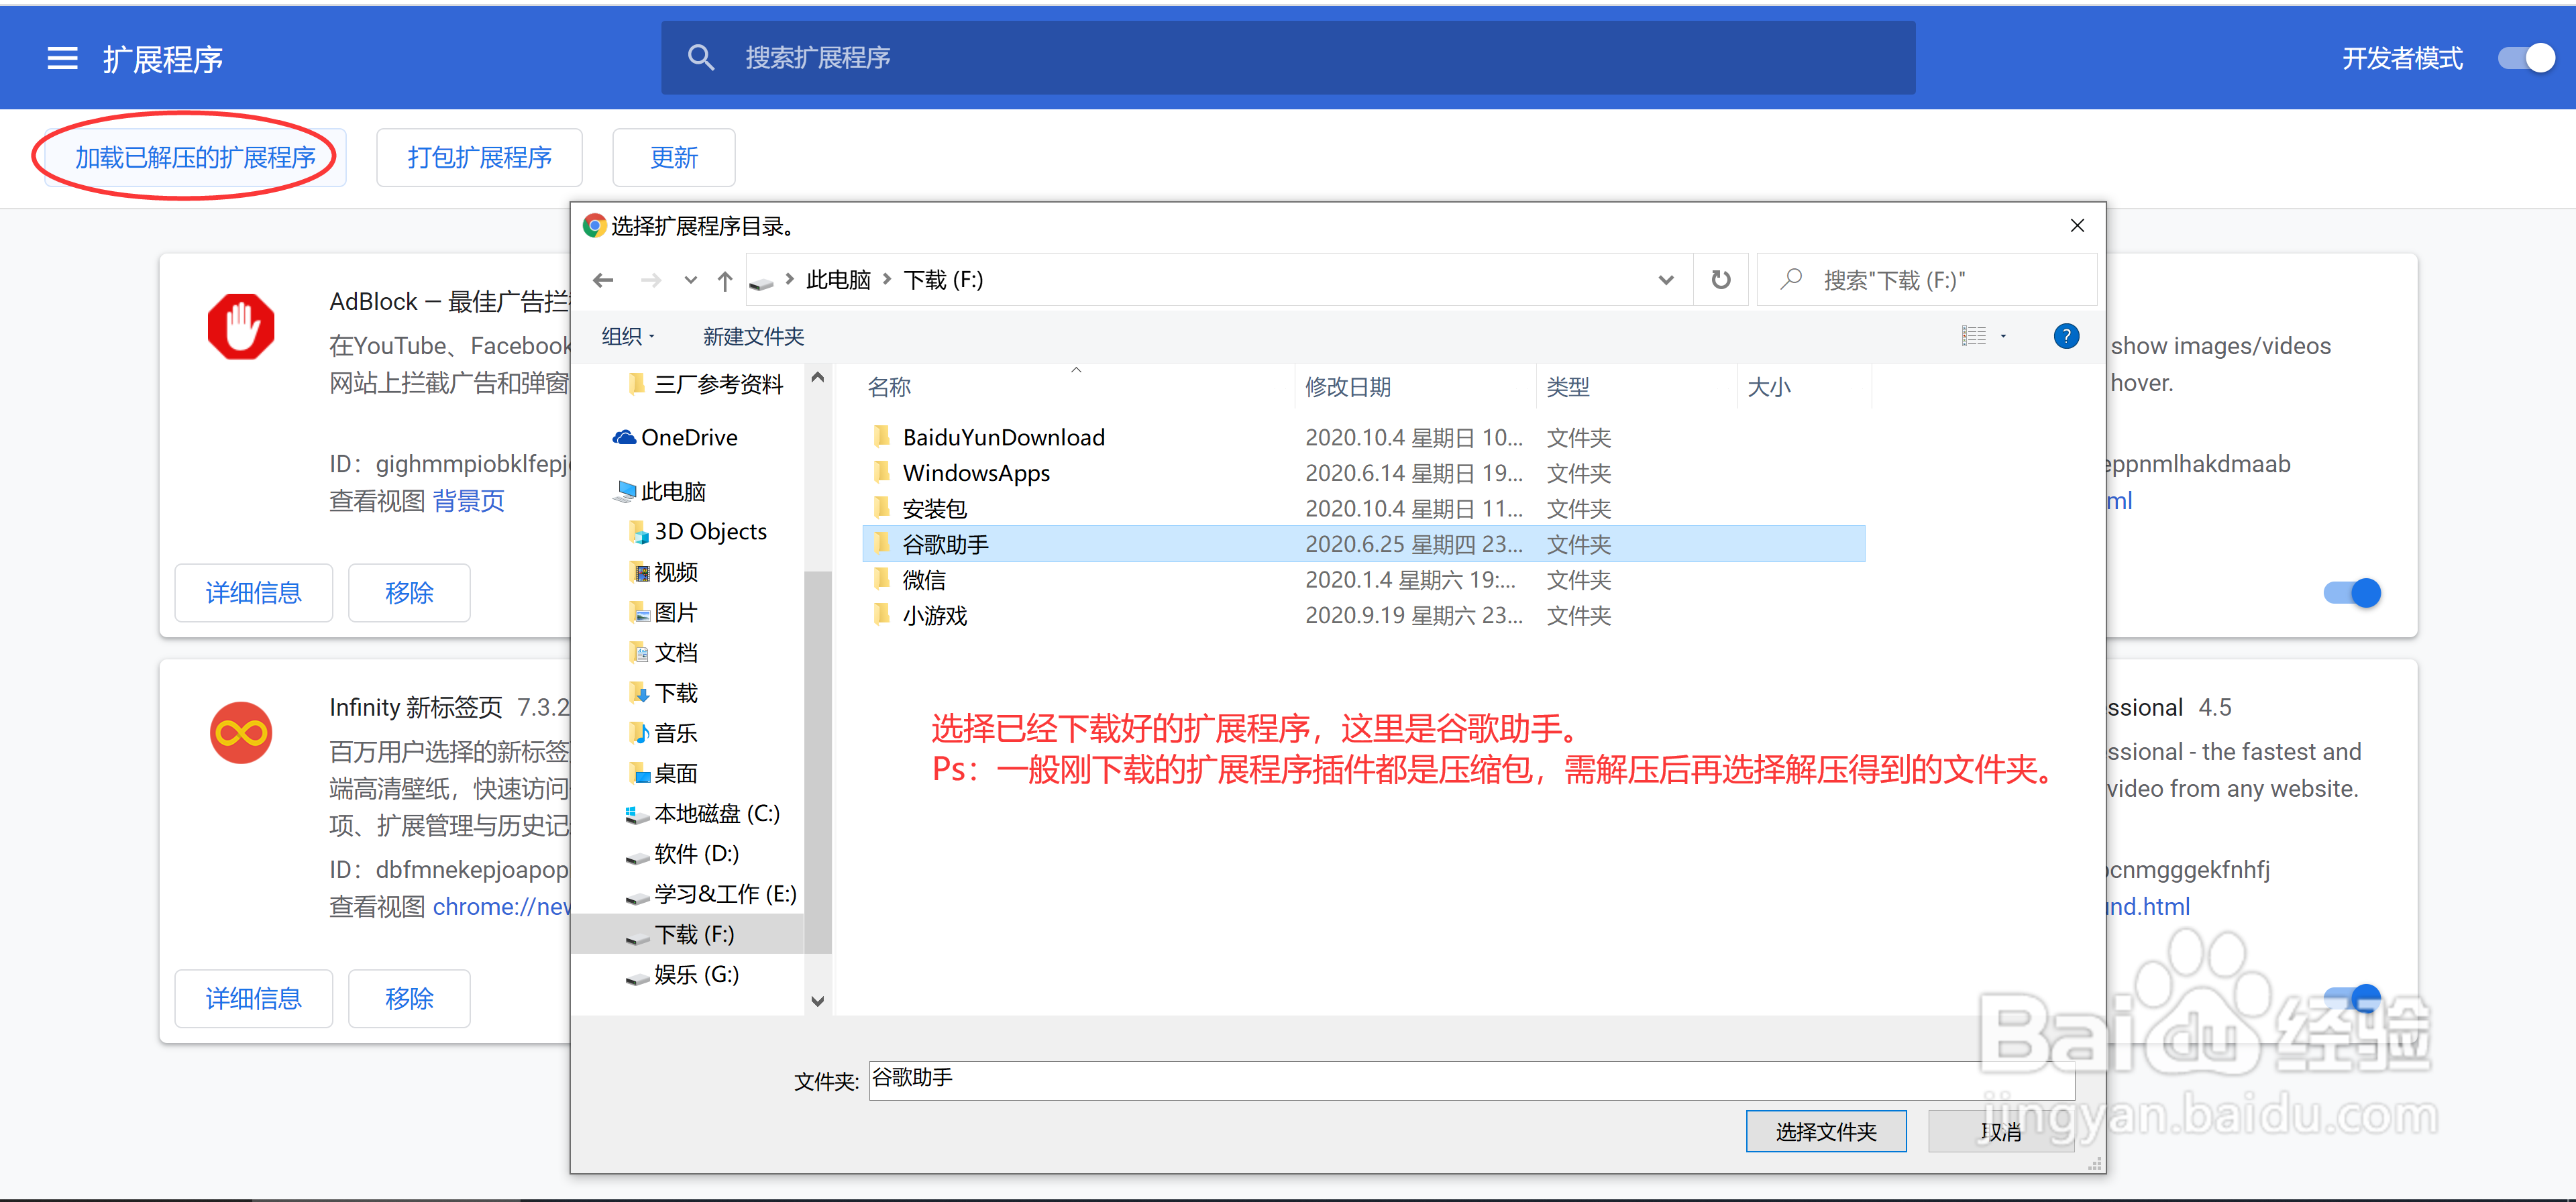Sort by 修改日期 column header
The width and height of the screenshot is (2576, 1202).
coord(1414,386)
